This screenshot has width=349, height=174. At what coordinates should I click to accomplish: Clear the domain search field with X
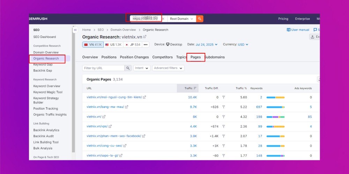(163, 19)
